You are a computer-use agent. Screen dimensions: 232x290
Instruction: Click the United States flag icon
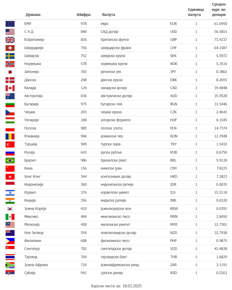coord(10,32)
